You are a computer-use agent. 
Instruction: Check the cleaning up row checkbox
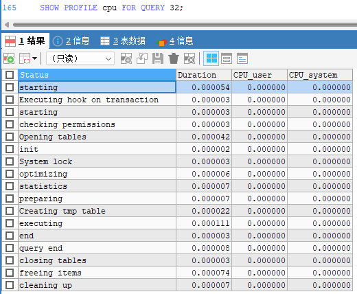[x=10, y=285]
